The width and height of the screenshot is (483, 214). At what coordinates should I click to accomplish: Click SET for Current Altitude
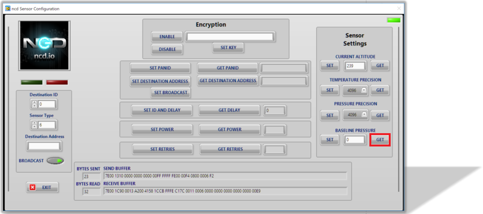tap(330, 66)
